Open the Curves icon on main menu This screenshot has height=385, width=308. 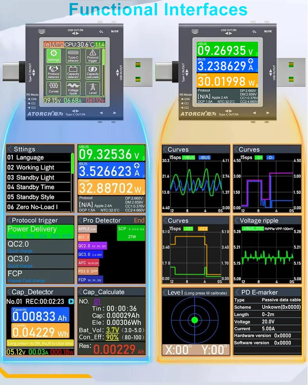click(54, 89)
